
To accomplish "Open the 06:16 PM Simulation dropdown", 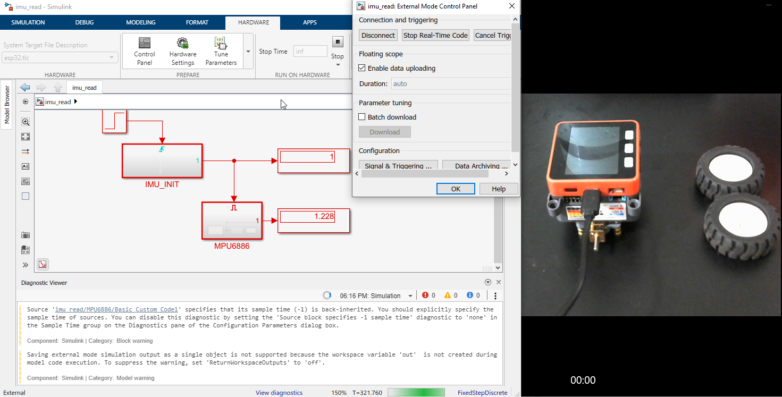I will click(410, 296).
